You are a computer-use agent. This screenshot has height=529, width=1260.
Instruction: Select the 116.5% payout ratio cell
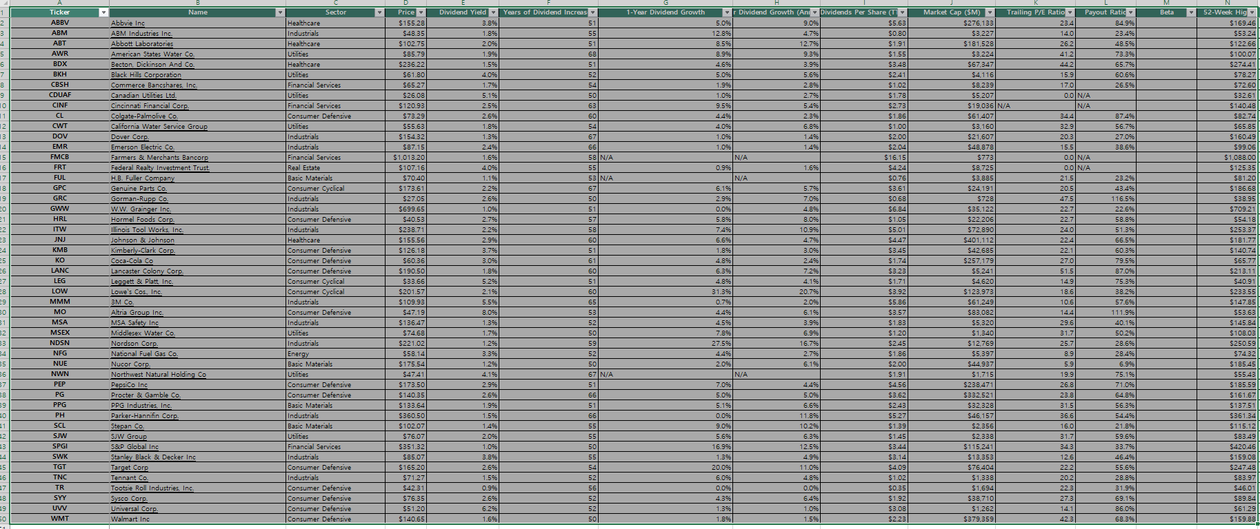1106,198
